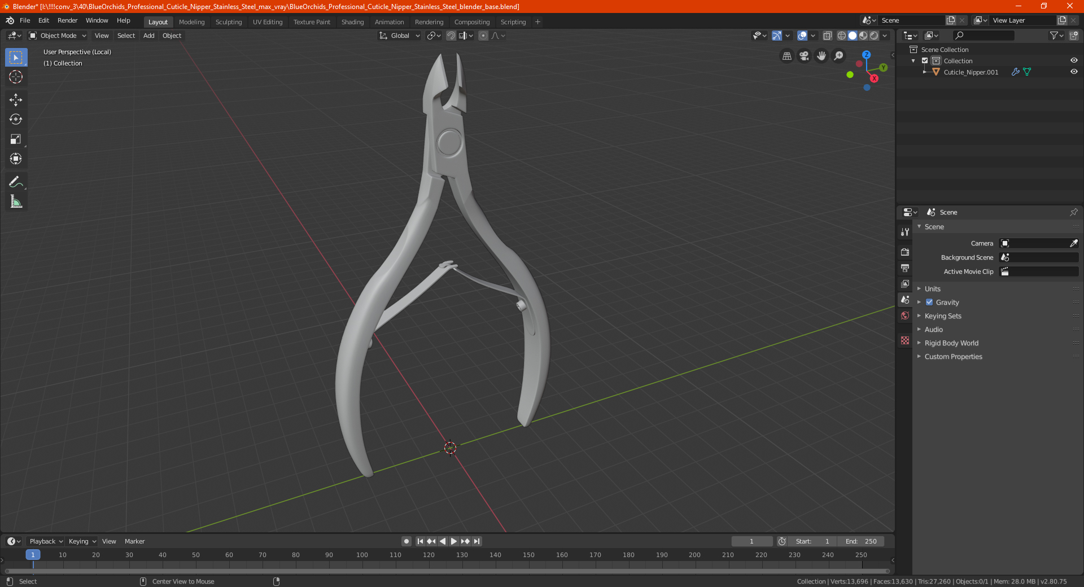1084x587 pixels.
Task: Activate the 3D Cursor tool
Action: pos(16,77)
